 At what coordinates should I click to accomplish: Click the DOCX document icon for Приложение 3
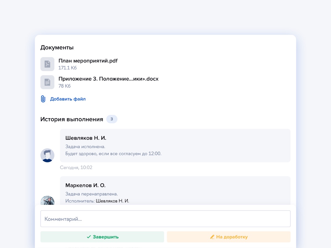coord(47,82)
